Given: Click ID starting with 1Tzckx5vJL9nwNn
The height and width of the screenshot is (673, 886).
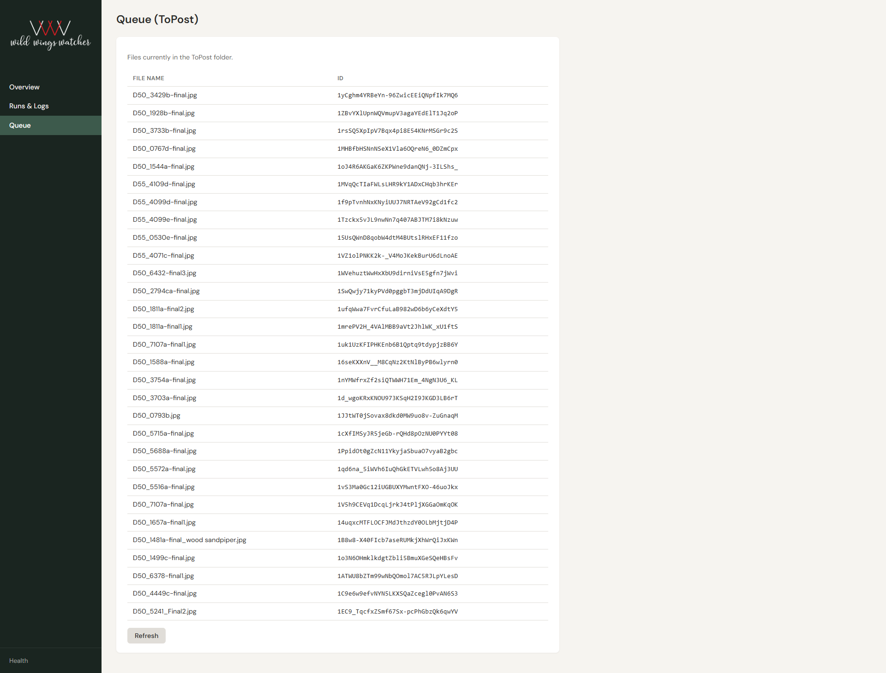Looking at the screenshot, I should click(397, 220).
